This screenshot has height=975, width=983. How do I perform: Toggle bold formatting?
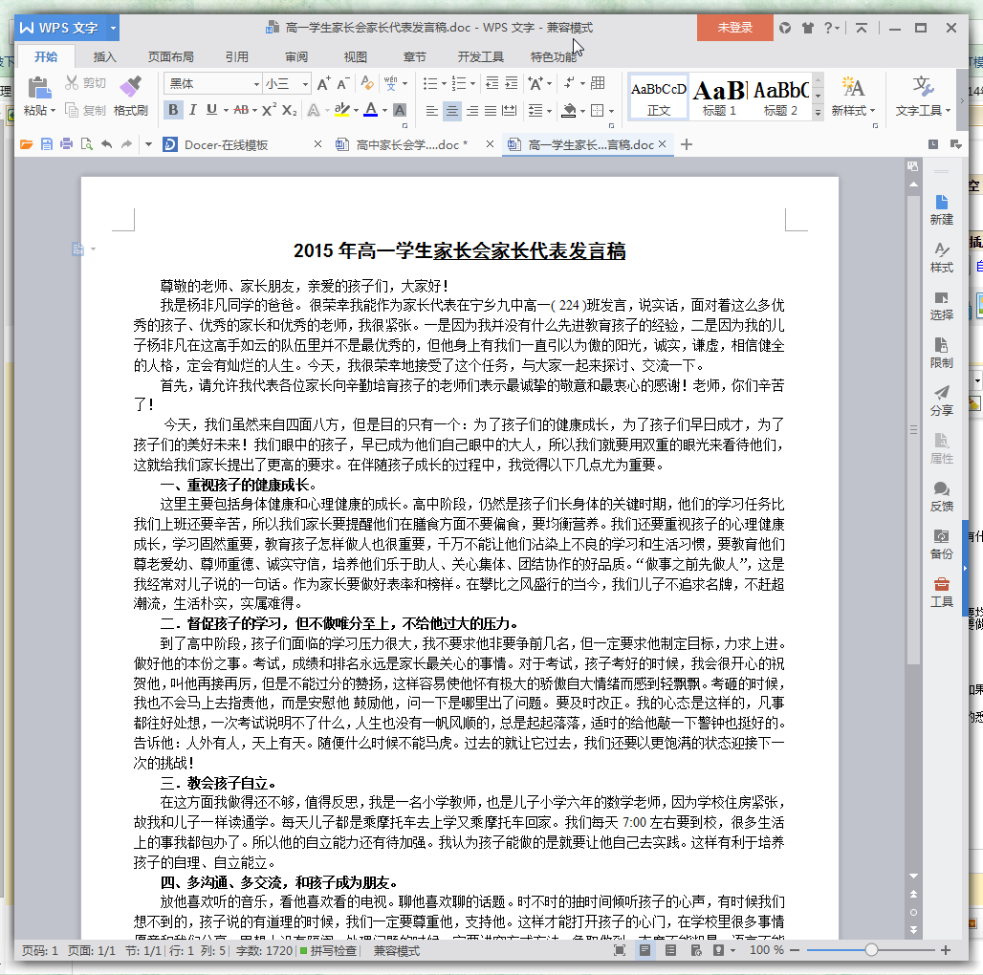172,110
